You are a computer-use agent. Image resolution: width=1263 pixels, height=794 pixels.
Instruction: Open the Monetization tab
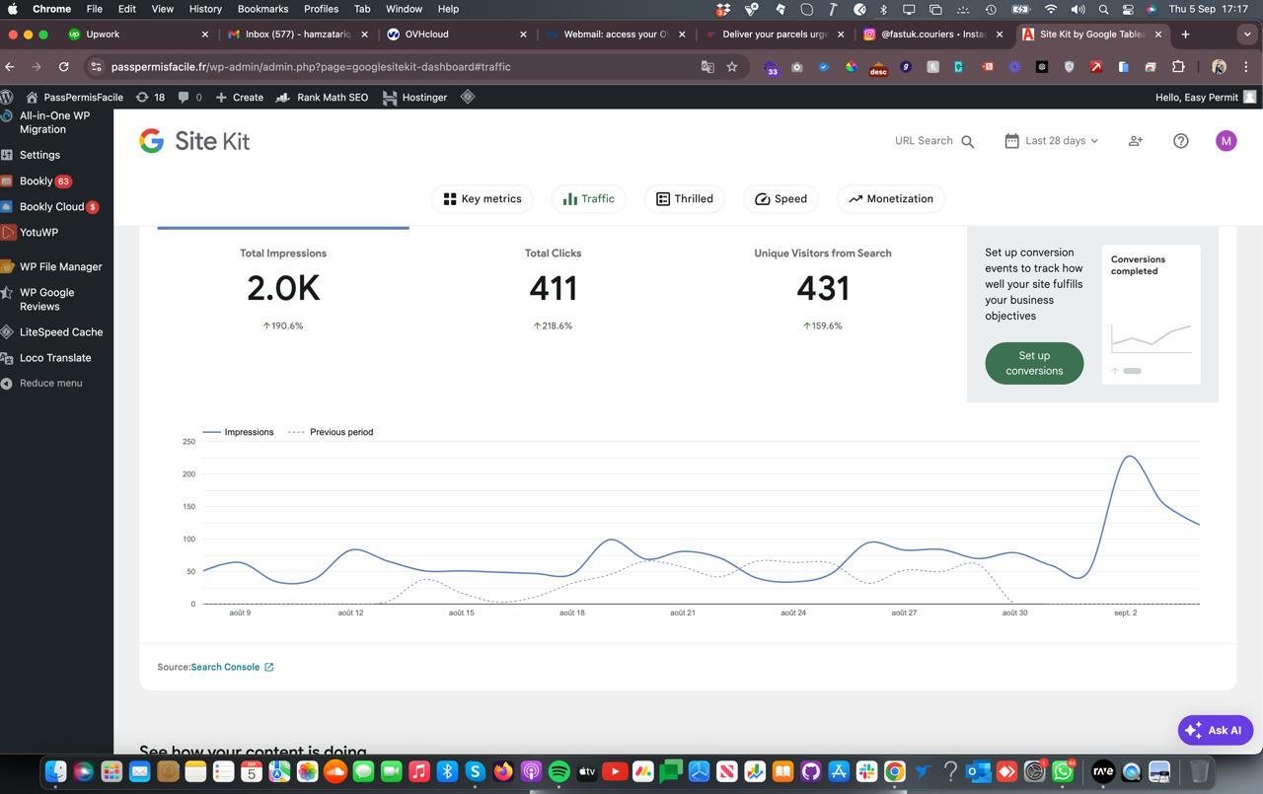[891, 199]
